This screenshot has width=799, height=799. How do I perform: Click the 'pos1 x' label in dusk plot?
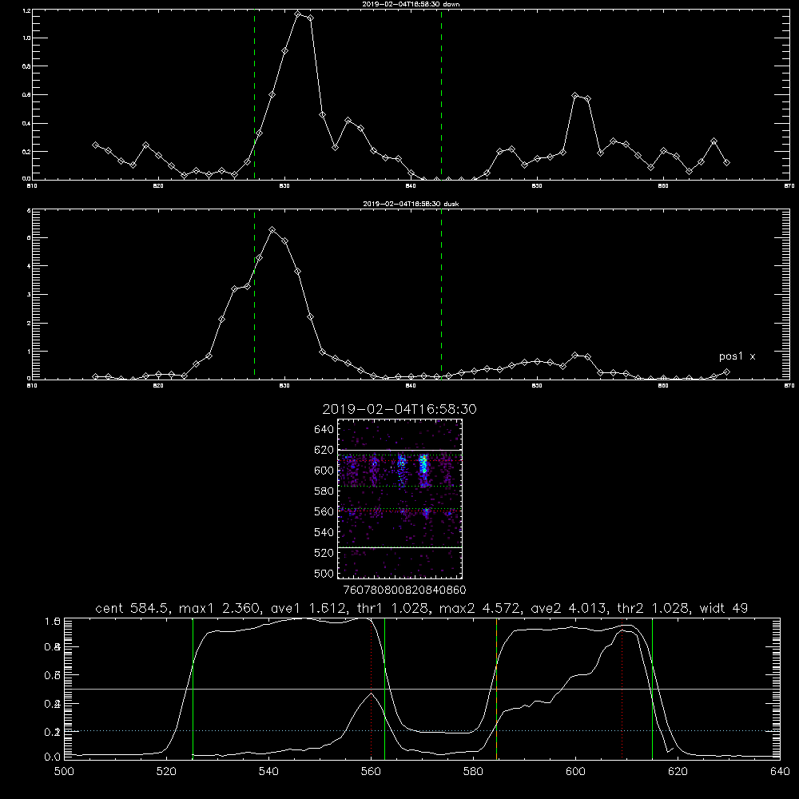point(737,356)
